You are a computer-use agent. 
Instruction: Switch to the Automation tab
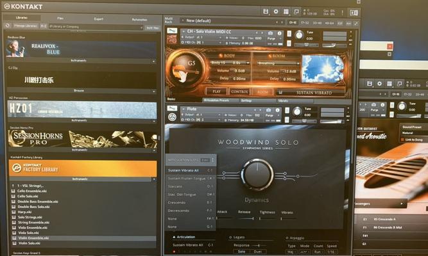(x=139, y=20)
